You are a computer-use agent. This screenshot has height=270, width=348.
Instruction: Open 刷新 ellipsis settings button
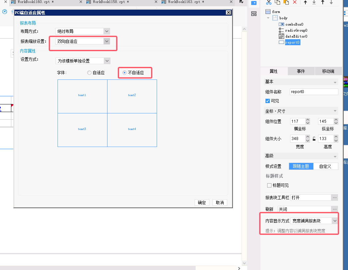(x=335, y=209)
